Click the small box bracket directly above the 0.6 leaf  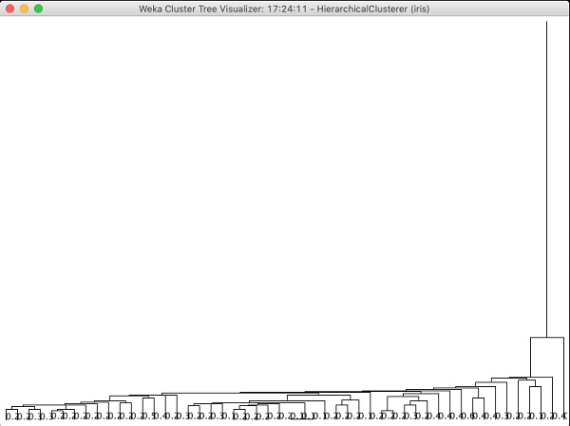pos(478,398)
